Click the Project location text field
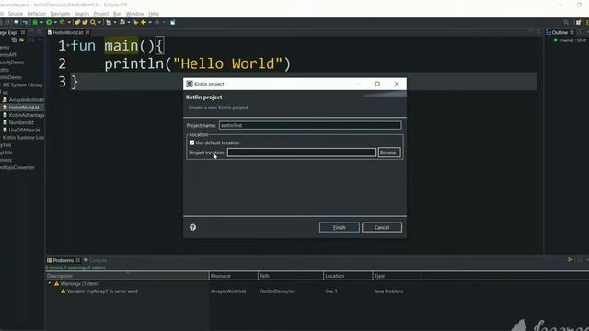Viewport: 589px width, 331px height. 301,153
